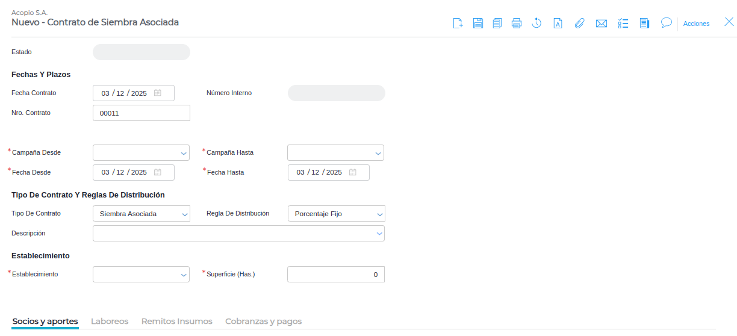Click the Superficie (Has.) number field
This screenshot has width=737, height=336.
pos(335,275)
